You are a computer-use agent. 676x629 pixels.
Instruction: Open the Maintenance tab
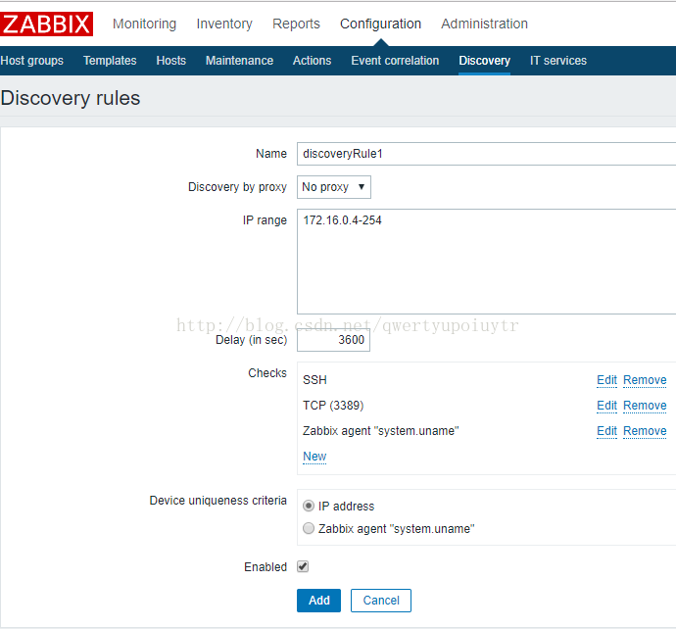(239, 61)
